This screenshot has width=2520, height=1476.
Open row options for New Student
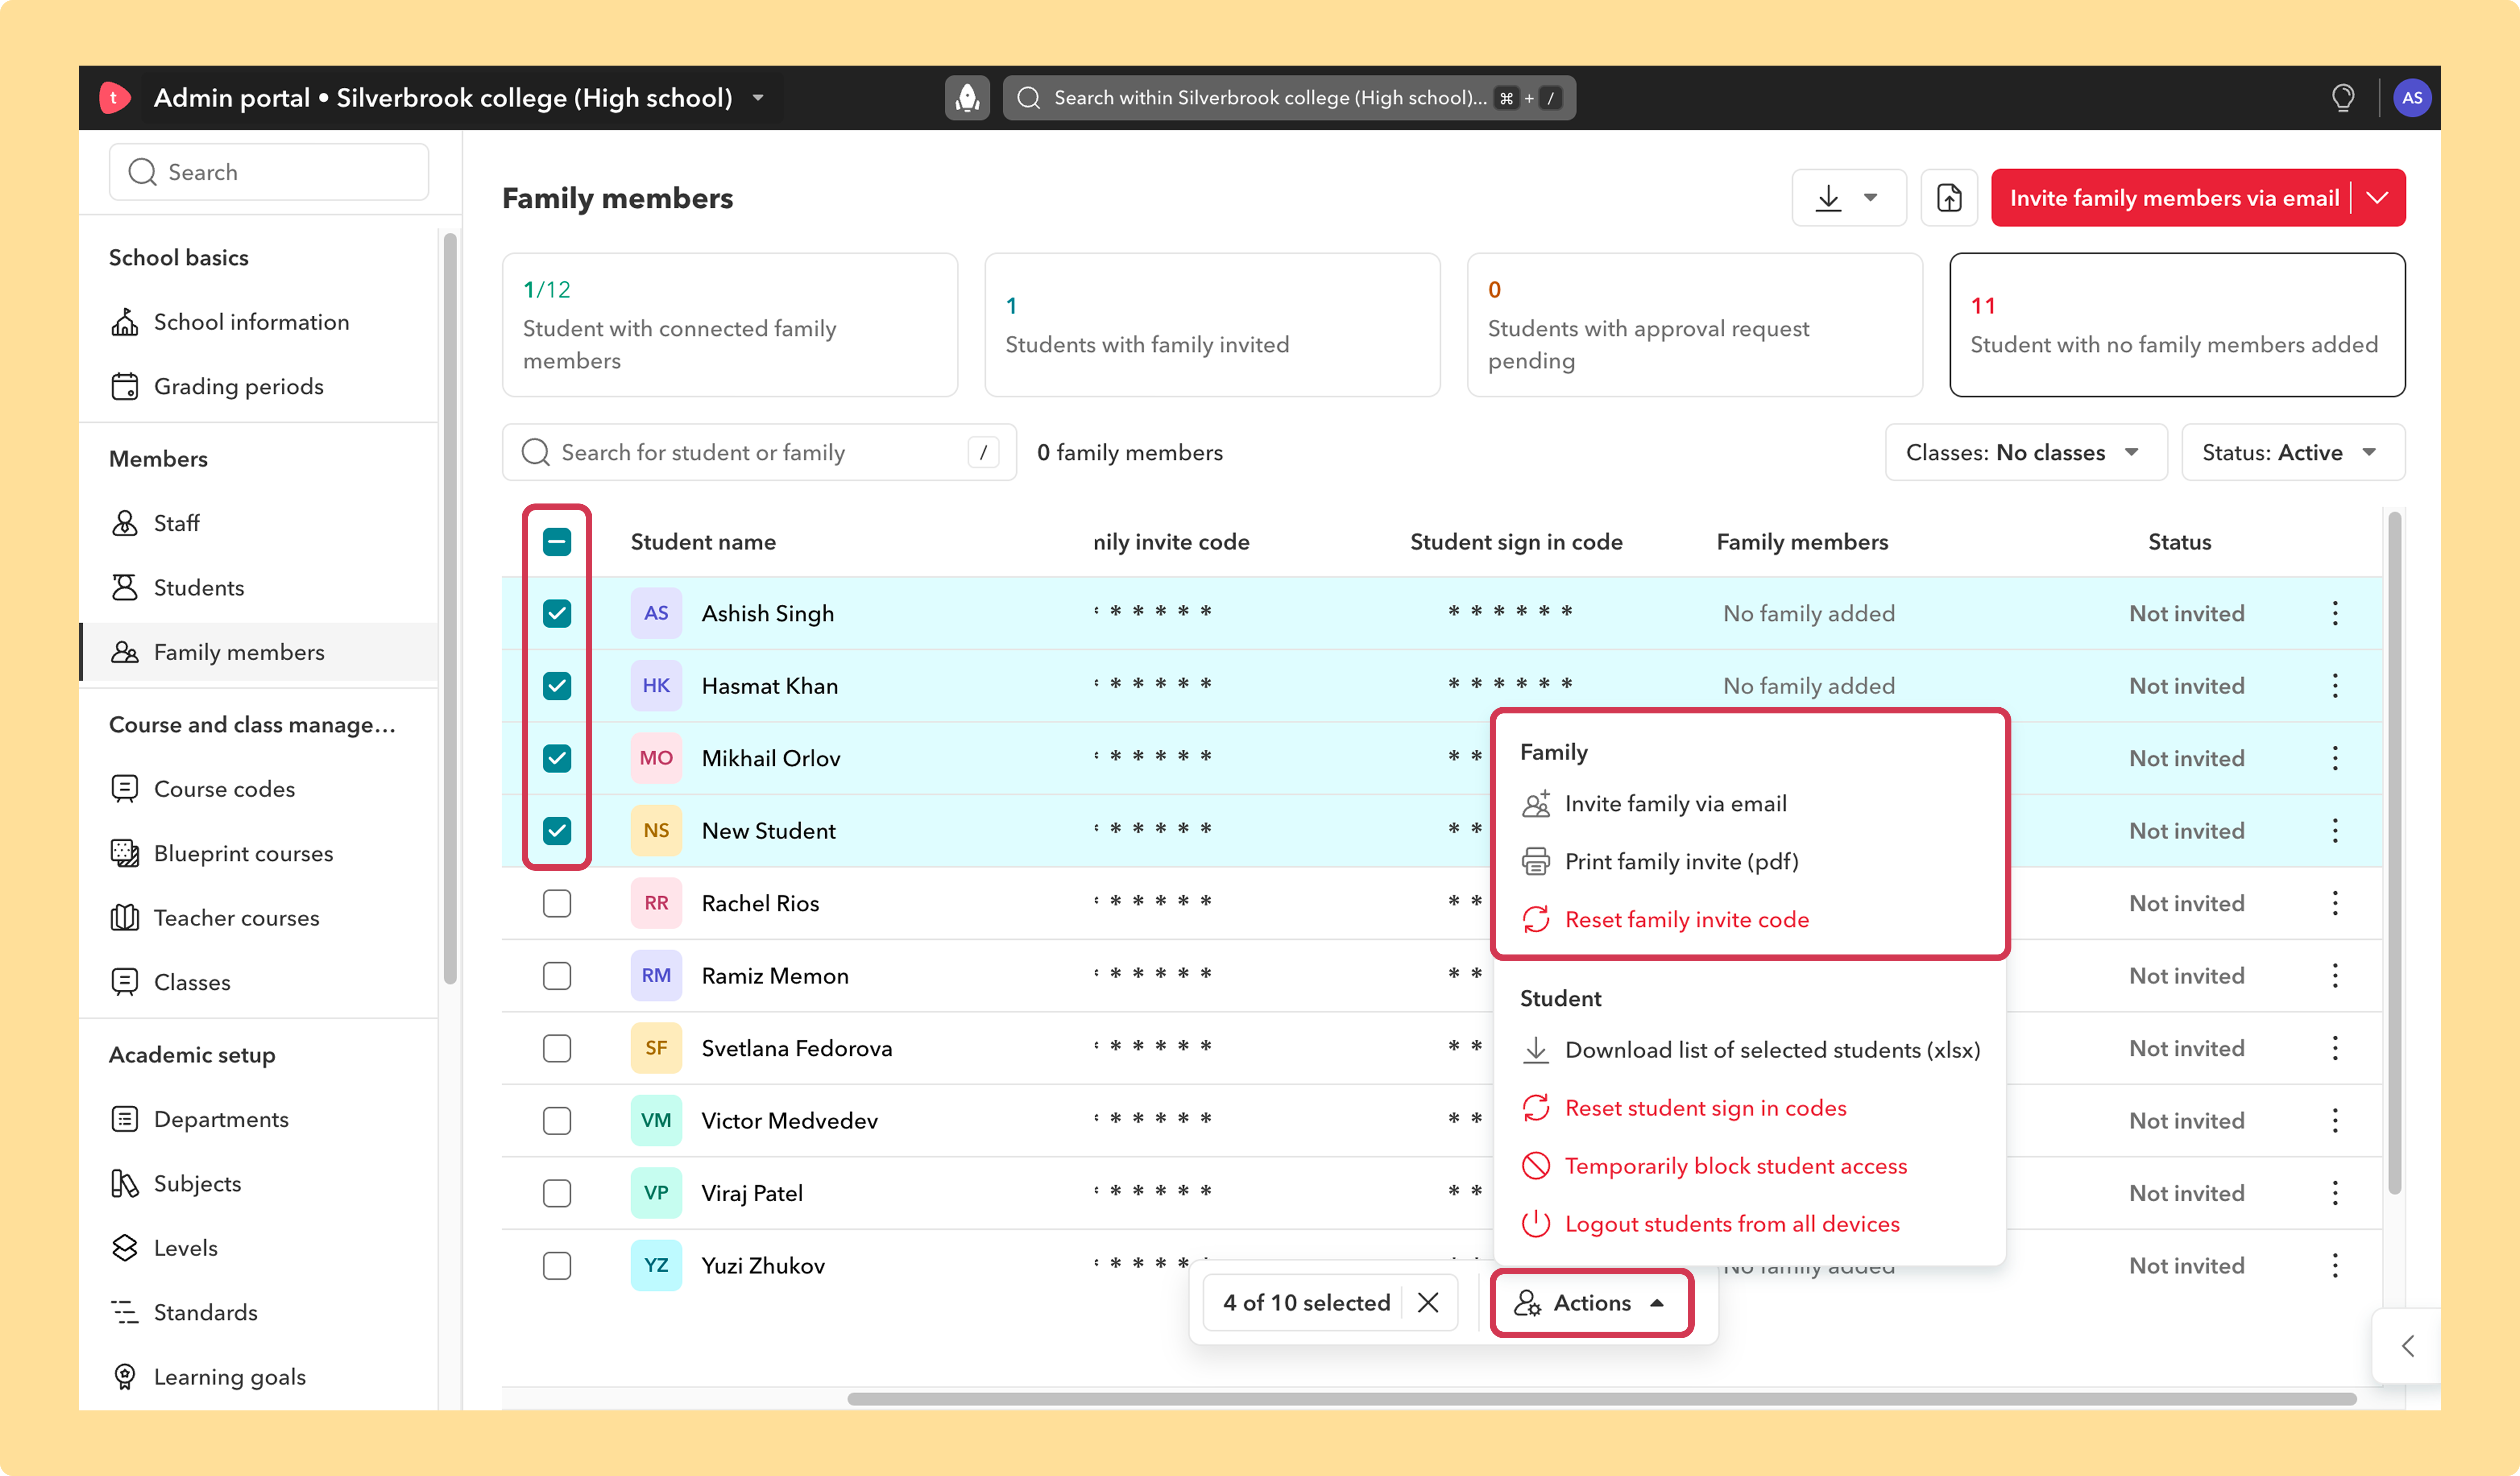(x=2335, y=830)
